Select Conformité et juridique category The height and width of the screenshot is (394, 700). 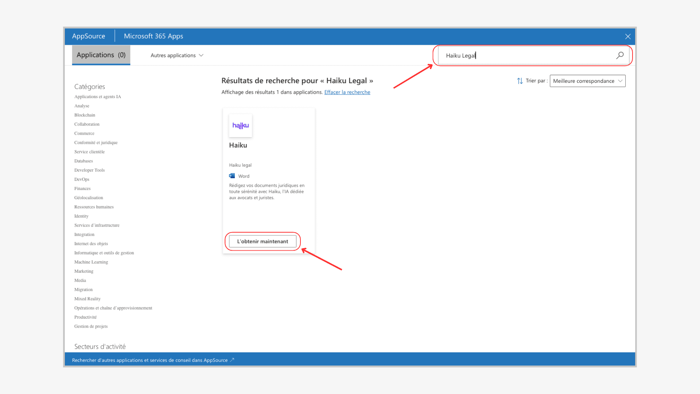tap(96, 143)
